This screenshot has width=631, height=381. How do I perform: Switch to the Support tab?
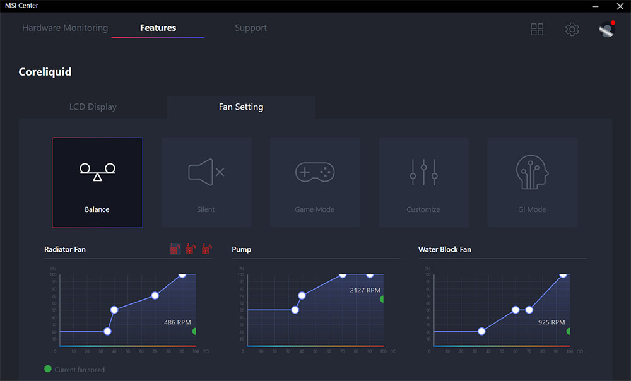[251, 28]
